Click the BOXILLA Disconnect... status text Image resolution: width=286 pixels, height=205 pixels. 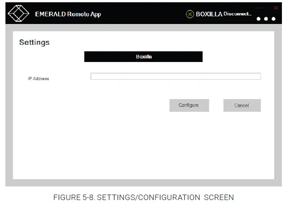[223, 14]
